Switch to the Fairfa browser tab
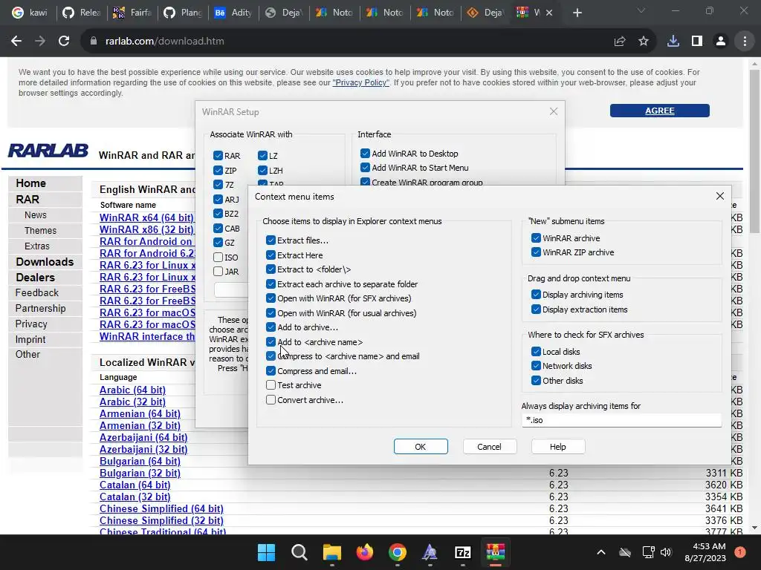The height and width of the screenshot is (570, 761). click(132, 13)
